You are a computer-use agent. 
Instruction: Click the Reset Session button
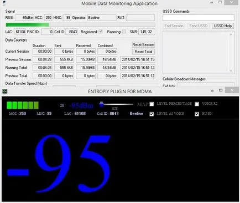[143, 44]
